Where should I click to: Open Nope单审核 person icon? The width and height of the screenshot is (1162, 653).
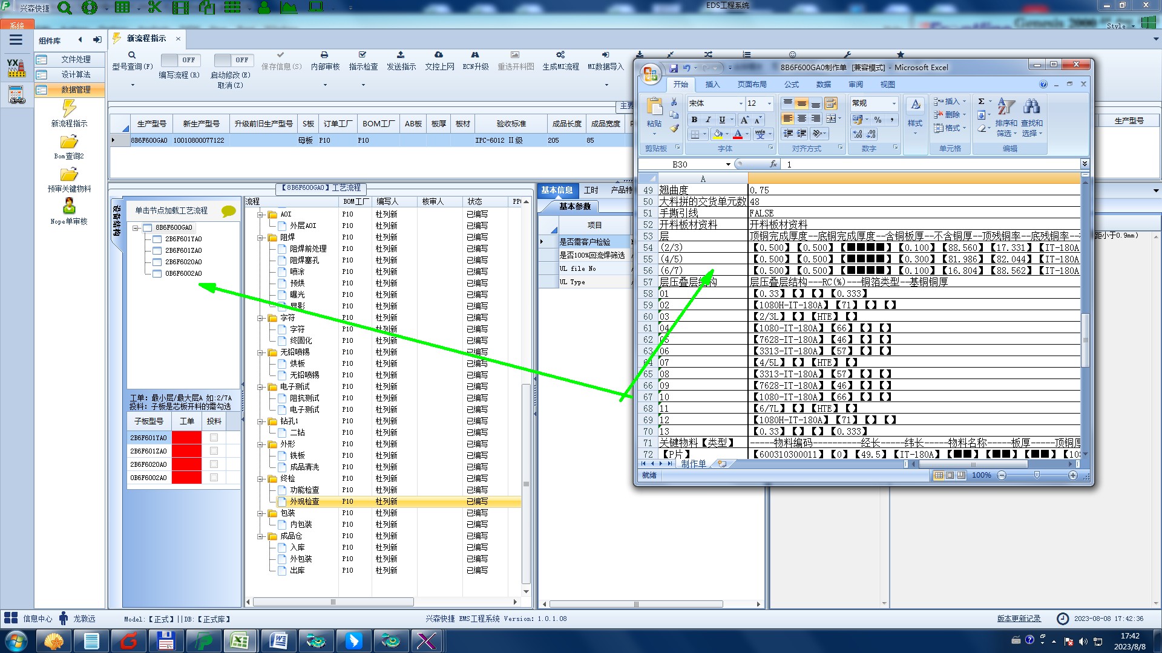tap(69, 206)
